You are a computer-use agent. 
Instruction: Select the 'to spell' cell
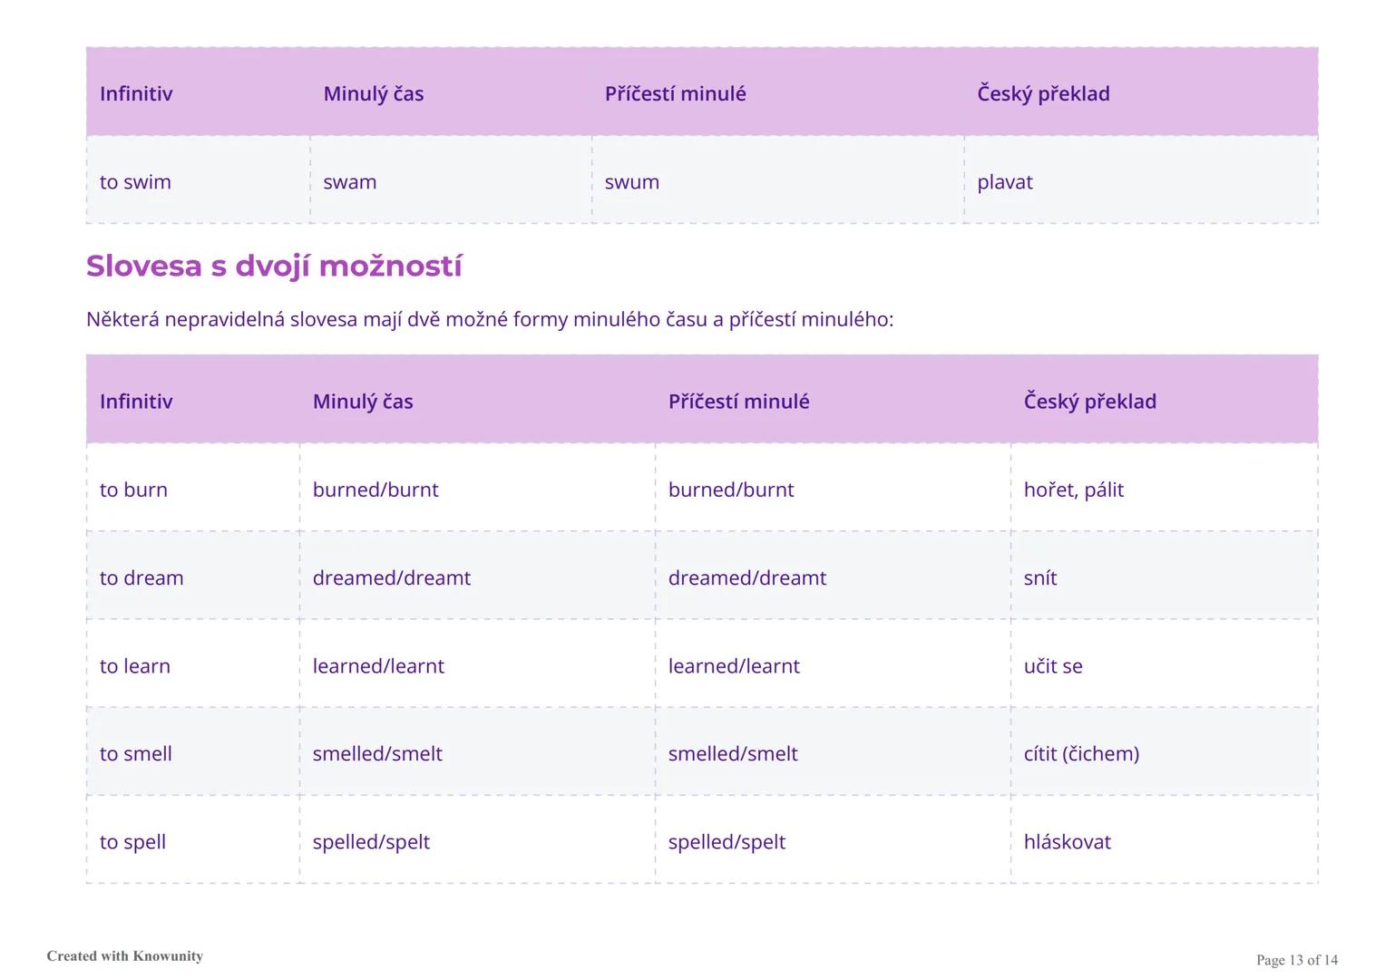point(132,842)
